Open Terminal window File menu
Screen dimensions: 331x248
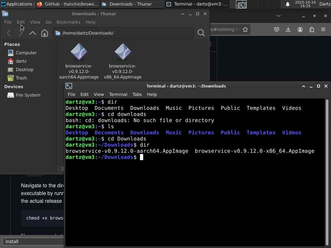(71, 95)
